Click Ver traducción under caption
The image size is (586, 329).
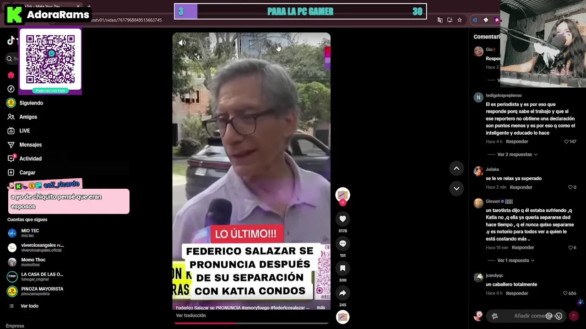191,316
